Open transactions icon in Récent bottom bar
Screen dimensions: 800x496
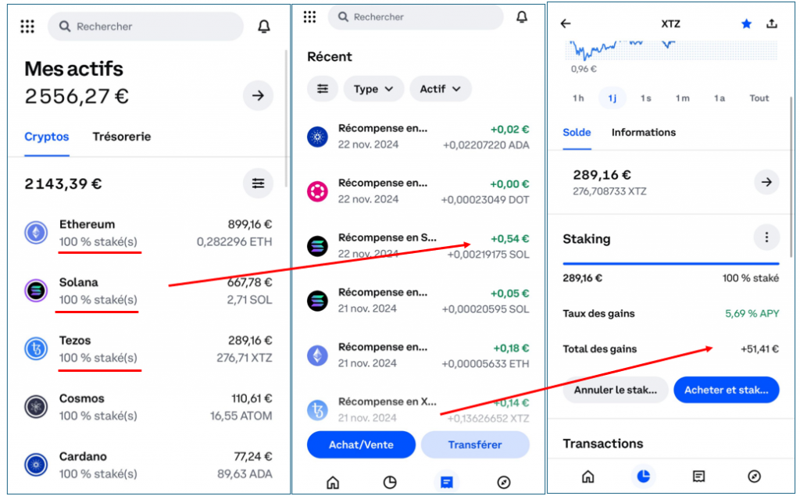(x=446, y=482)
